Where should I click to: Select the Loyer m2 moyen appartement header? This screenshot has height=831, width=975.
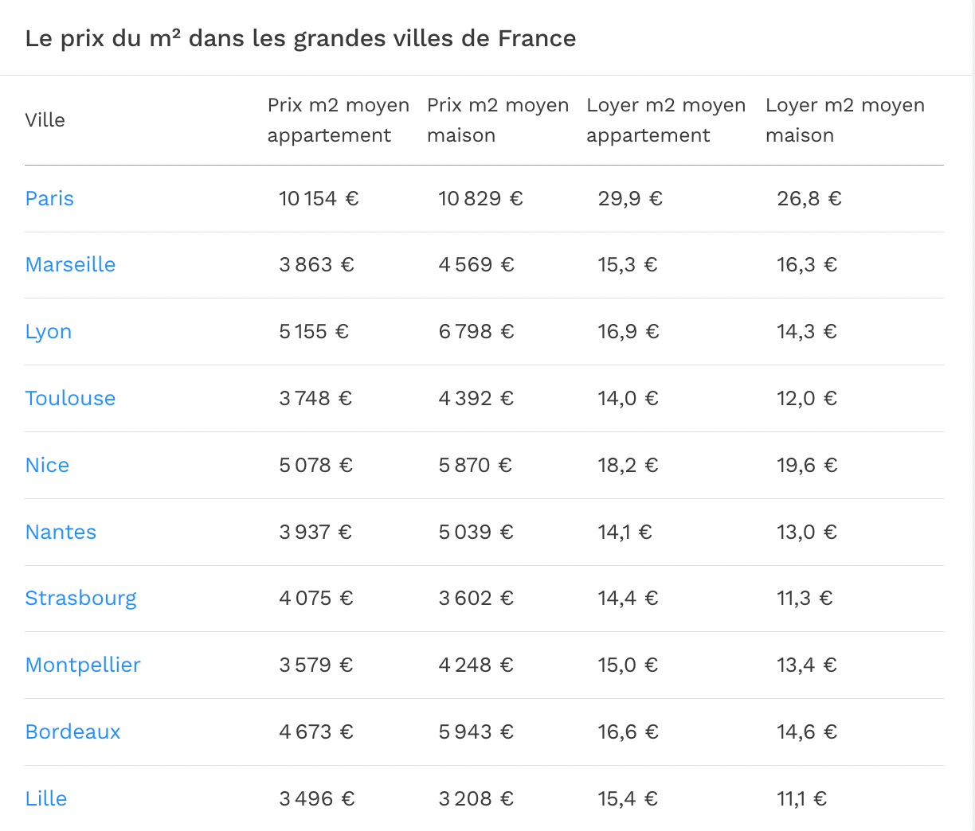[666, 120]
